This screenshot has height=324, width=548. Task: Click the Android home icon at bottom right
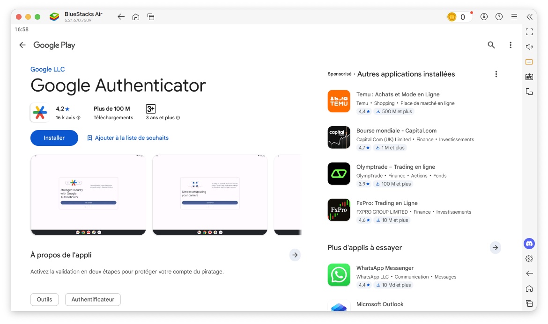529,288
